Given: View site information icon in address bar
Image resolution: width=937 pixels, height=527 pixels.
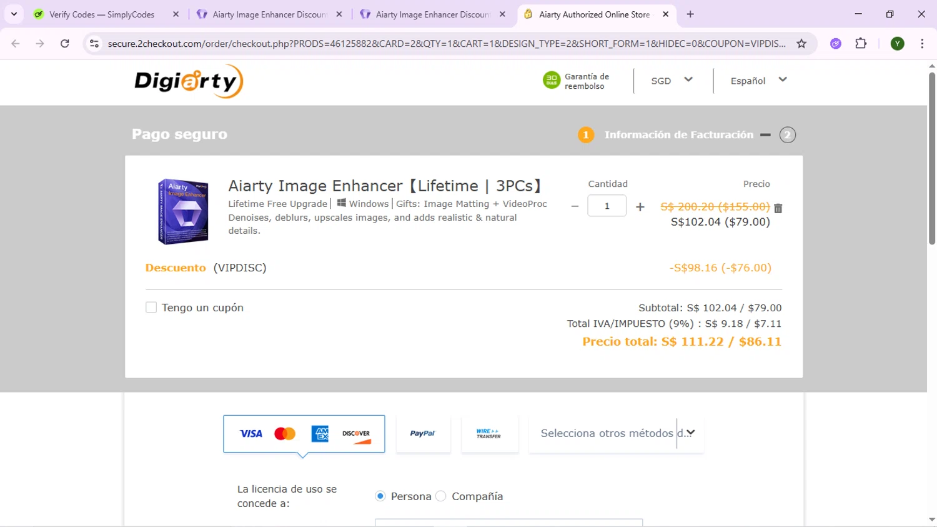Looking at the screenshot, I should click(94, 44).
